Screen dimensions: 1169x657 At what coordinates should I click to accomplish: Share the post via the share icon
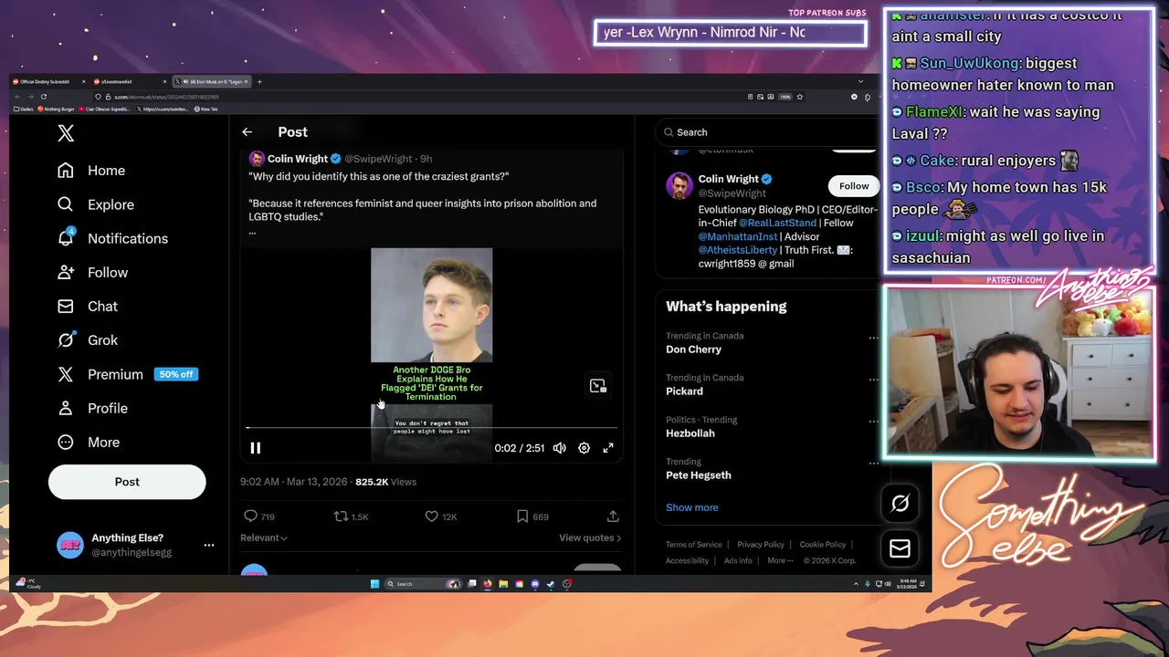[613, 516]
